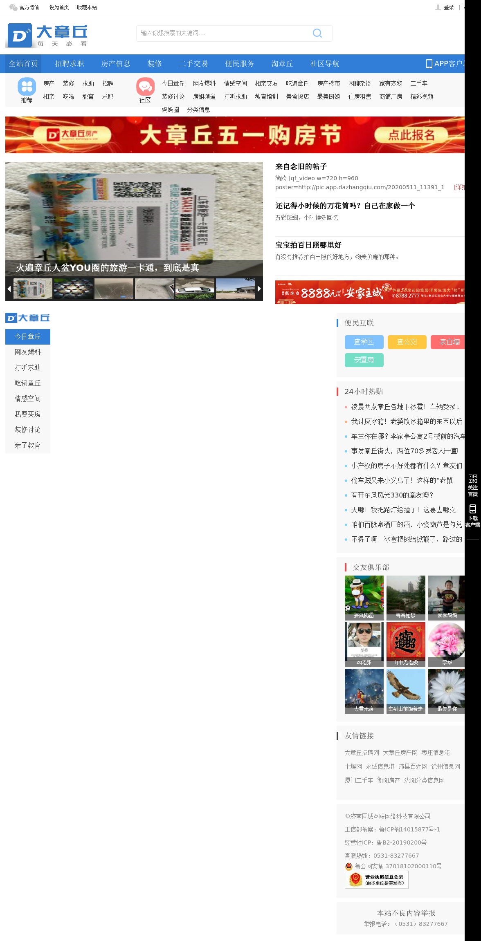Image resolution: width=481 pixels, height=941 pixels.
Task: Click the search magnifier icon
Action: (x=317, y=33)
